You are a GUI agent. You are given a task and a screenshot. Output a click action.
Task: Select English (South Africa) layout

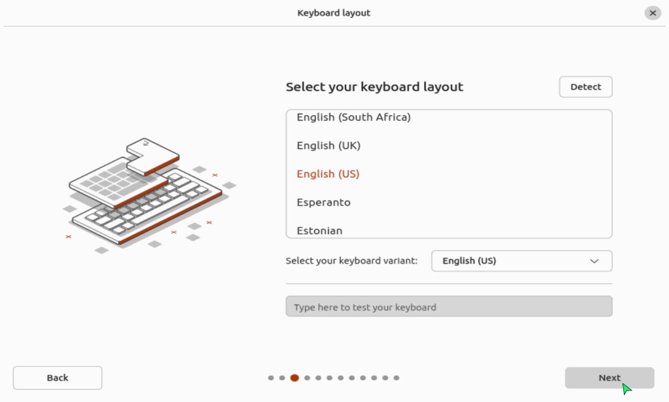353,118
